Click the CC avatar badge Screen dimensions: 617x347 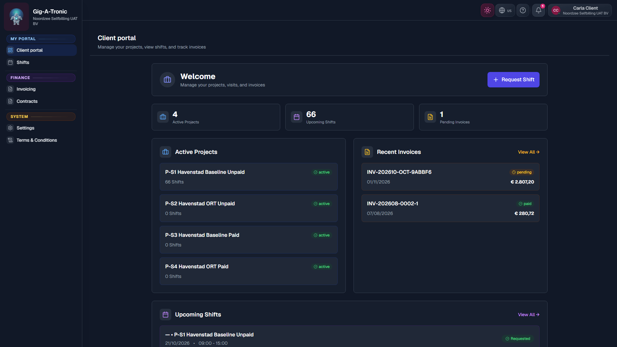(556, 10)
